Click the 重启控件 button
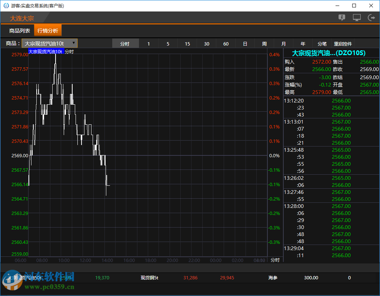 point(343,44)
